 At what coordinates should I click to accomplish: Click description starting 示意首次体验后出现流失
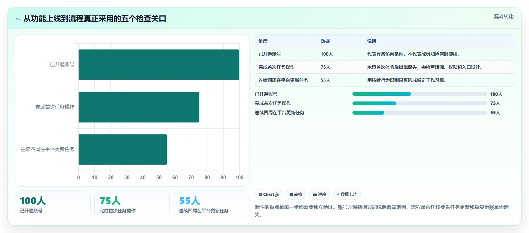click(x=425, y=67)
